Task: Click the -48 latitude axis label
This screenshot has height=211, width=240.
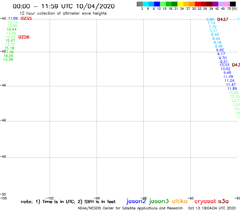Action: tap(3, 156)
